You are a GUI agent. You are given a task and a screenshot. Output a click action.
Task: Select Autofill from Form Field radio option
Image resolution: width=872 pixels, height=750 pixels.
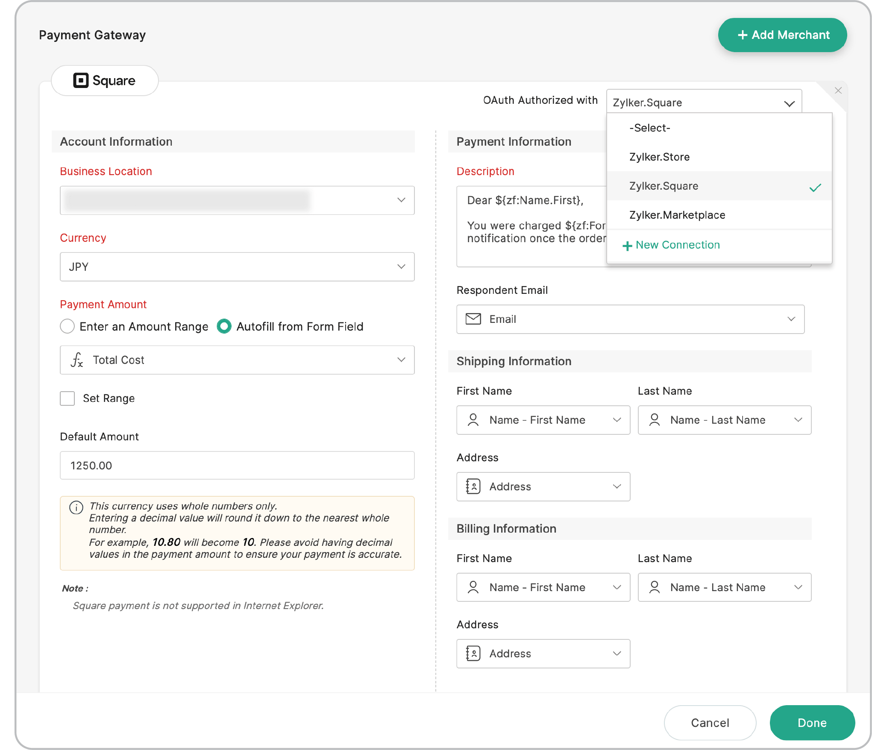(224, 326)
